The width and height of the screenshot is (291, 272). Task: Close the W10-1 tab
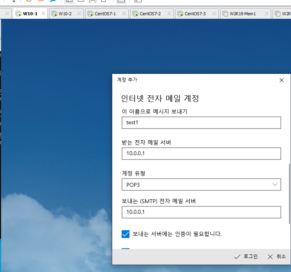point(43,14)
